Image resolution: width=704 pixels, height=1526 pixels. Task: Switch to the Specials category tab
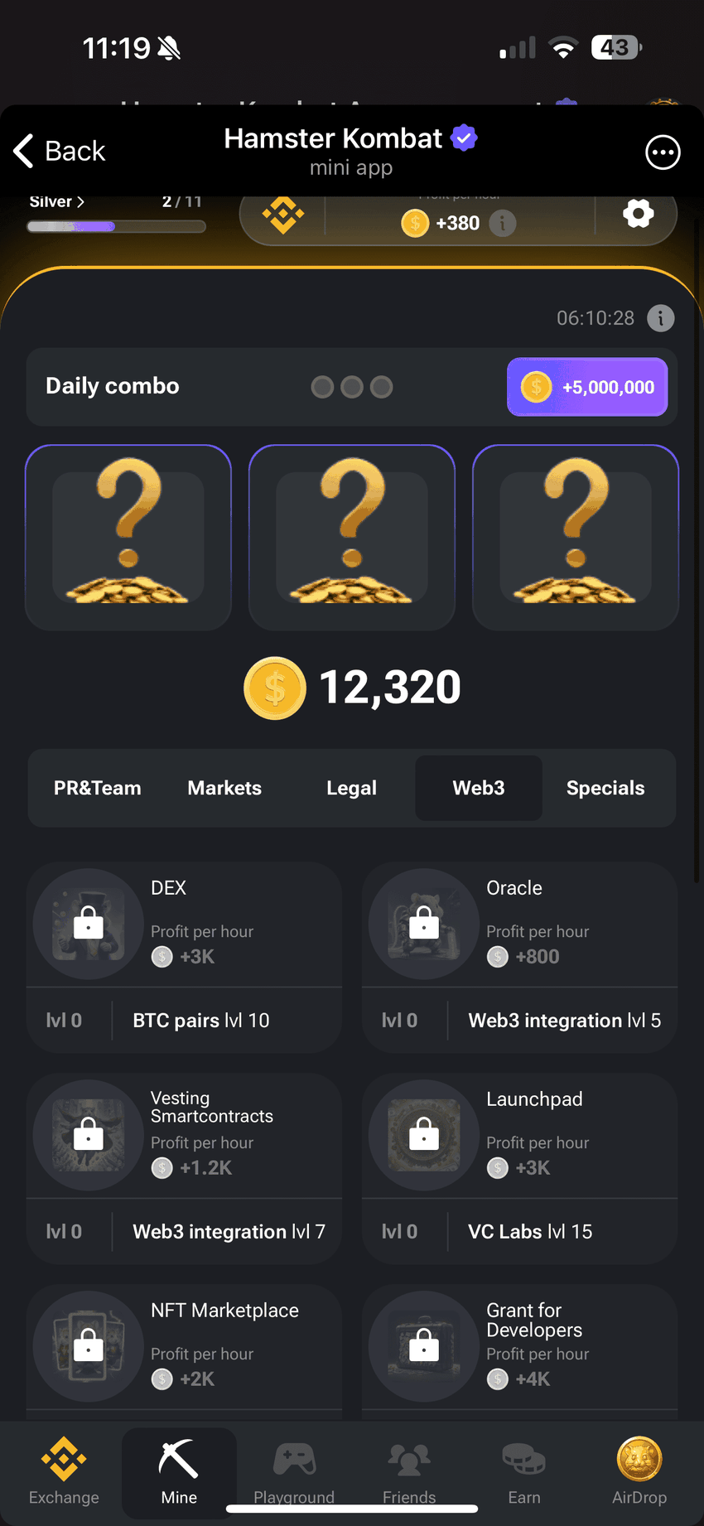[x=605, y=788]
